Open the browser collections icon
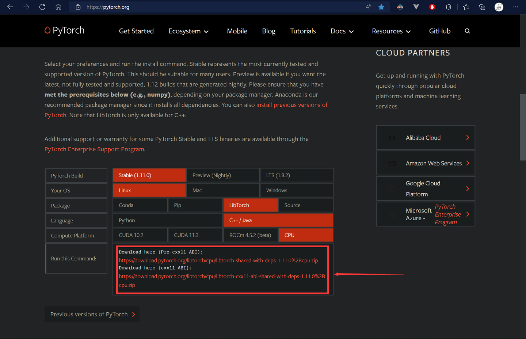Viewport: 526px width, 339px height. tap(482, 7)
